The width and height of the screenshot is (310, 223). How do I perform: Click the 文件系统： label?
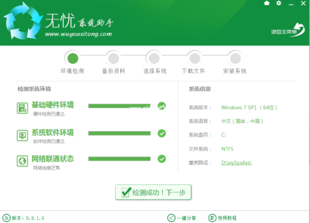click(200, 149)
